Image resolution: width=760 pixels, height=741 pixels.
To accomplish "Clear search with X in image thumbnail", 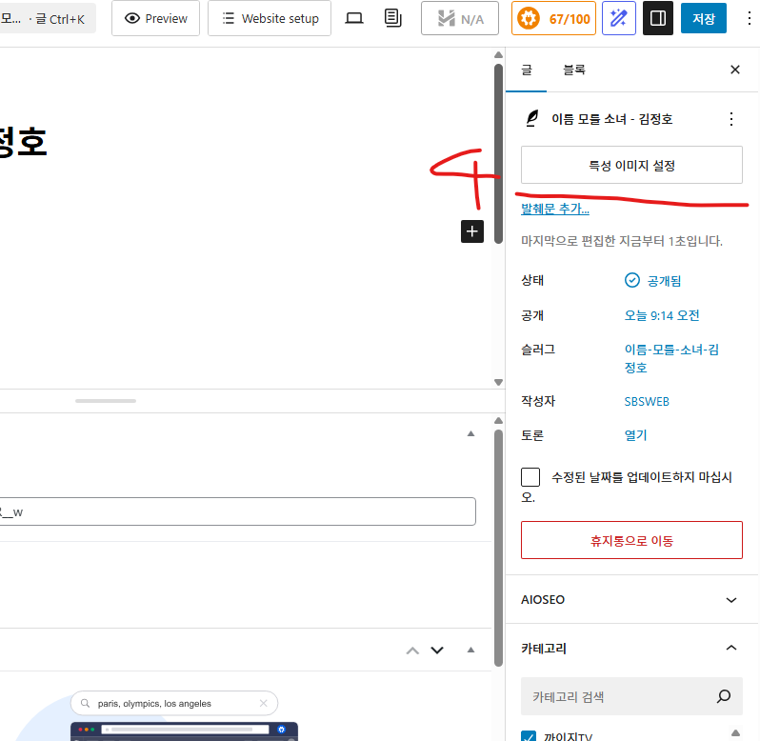I will click(264, 704).
